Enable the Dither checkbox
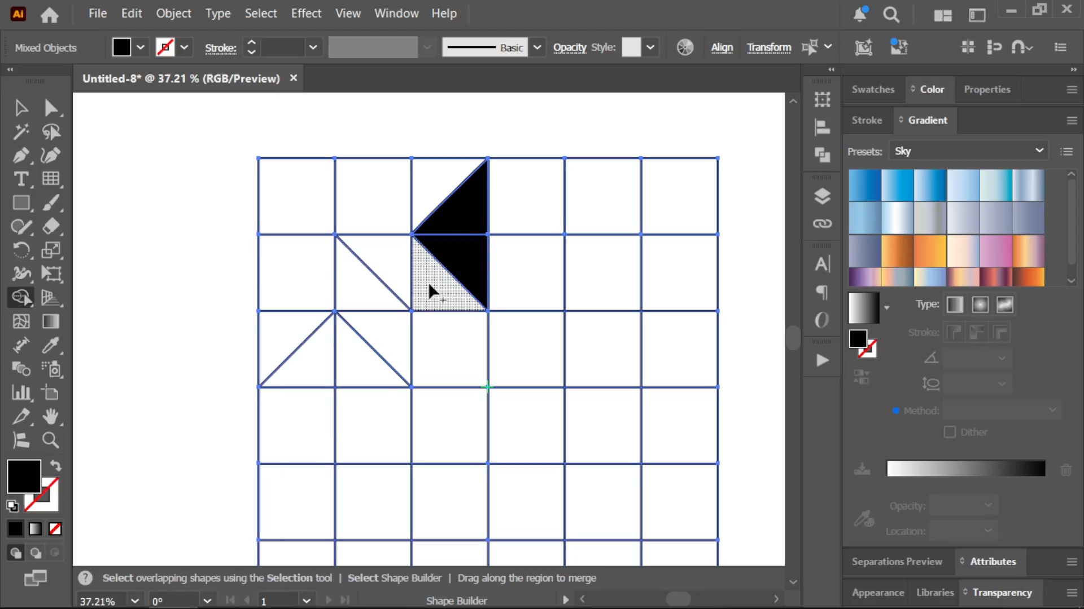 (950, 432)
